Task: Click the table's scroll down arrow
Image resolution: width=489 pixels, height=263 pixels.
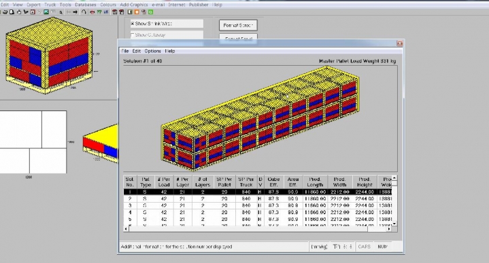Action: point(394,223)
